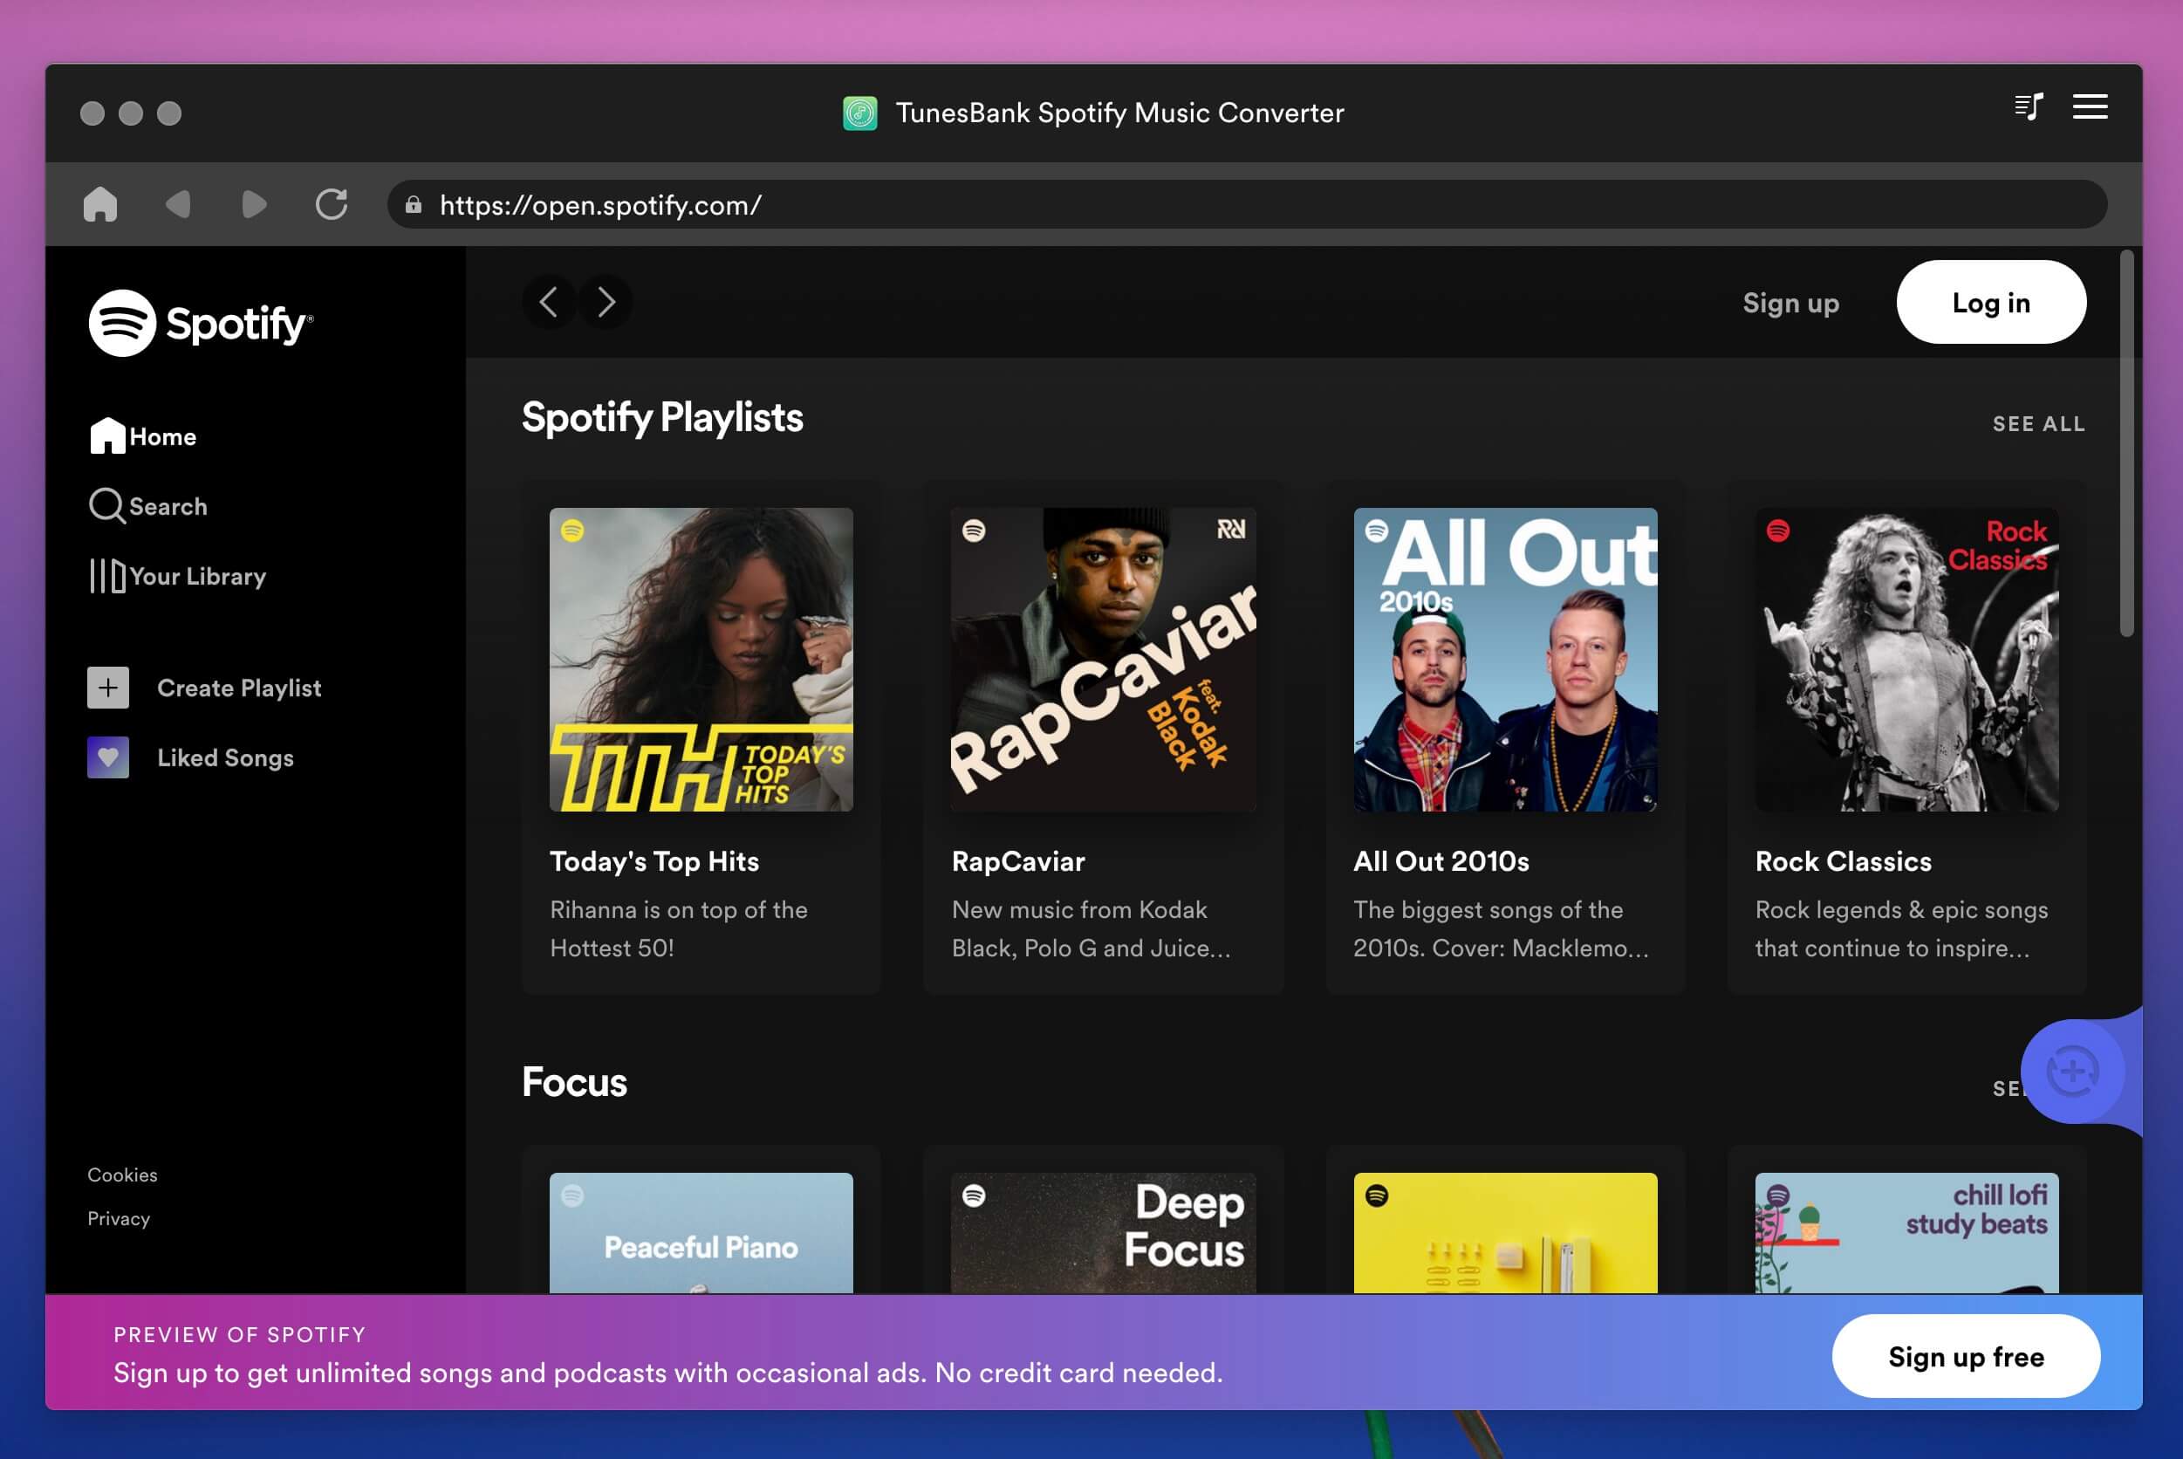2183x1459 pixels.
Task: Click the Search navigation icon
Action: pos(107,504)
